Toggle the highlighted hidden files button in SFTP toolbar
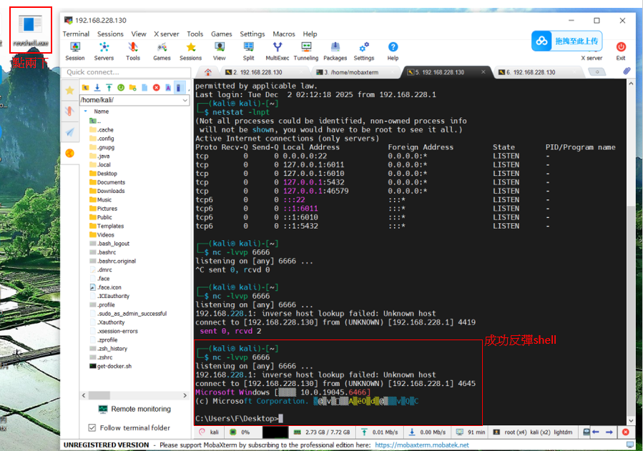The width and height of the screenshot is (643, 451). (x=178, y=87)
